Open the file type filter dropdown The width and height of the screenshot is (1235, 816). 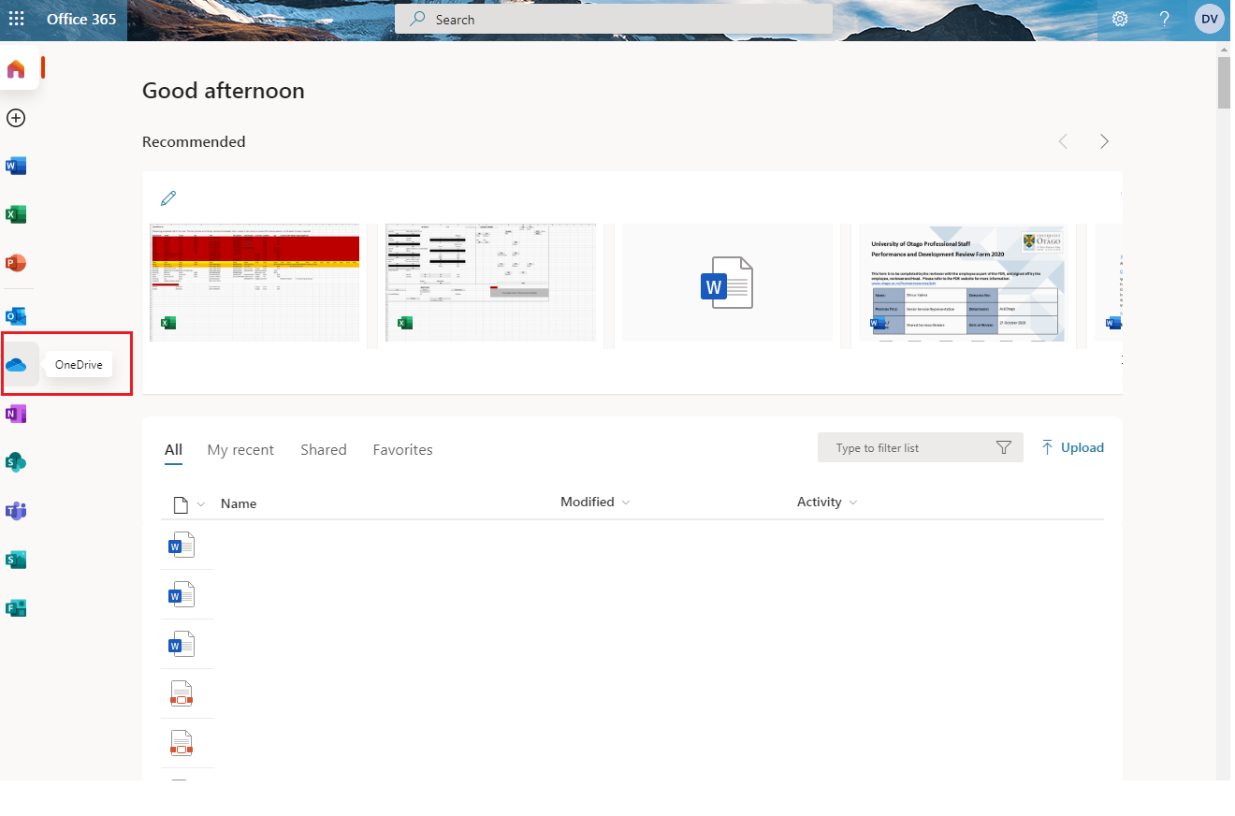click(x=200, y=505)
